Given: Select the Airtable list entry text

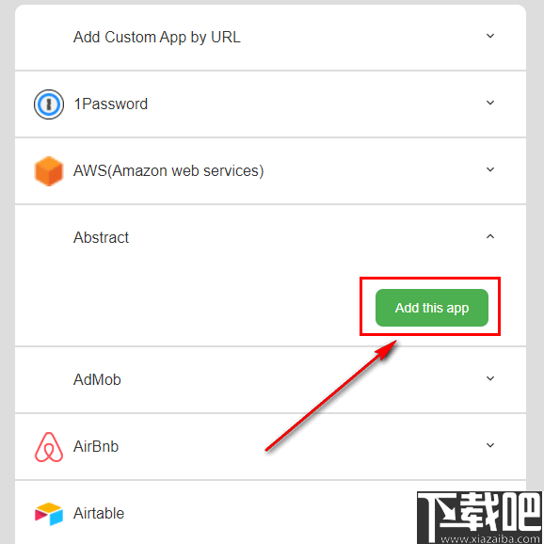Looking at the screenshot, I should click(x=99, y=514).
